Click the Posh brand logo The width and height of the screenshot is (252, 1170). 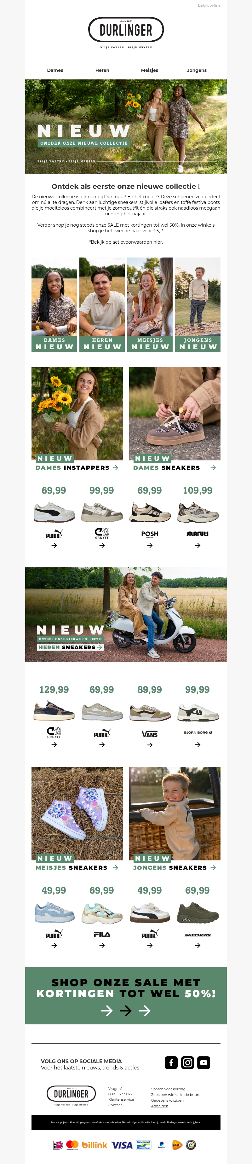coord(150,534)
